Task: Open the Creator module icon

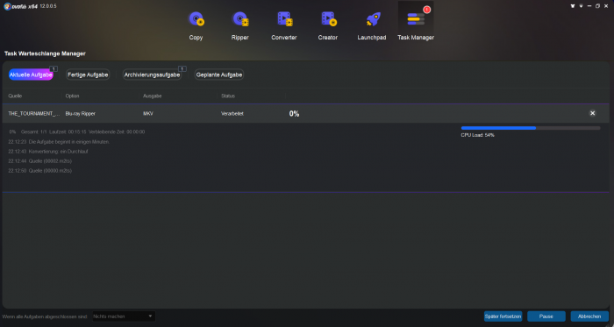Action: click(x=329, y=19)
